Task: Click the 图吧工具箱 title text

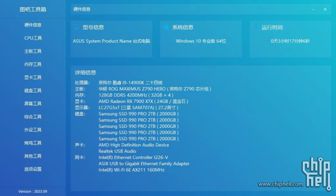Action: click(33, 9)
